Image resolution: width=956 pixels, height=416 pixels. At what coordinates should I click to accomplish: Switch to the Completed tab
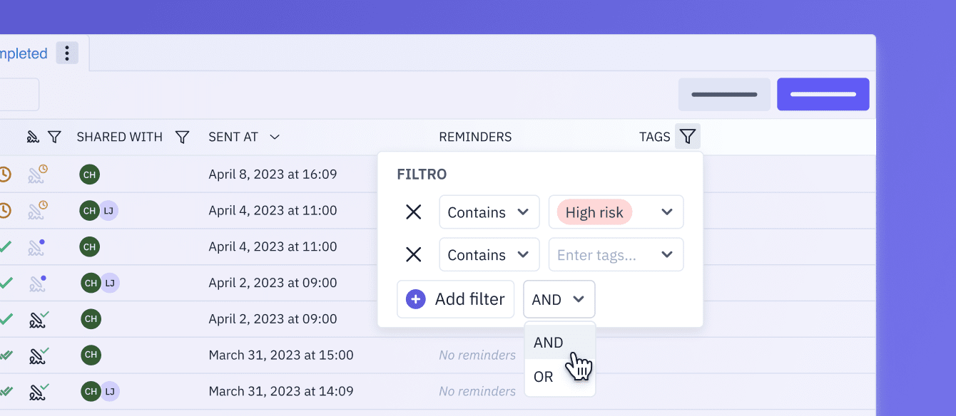[24, 53]
